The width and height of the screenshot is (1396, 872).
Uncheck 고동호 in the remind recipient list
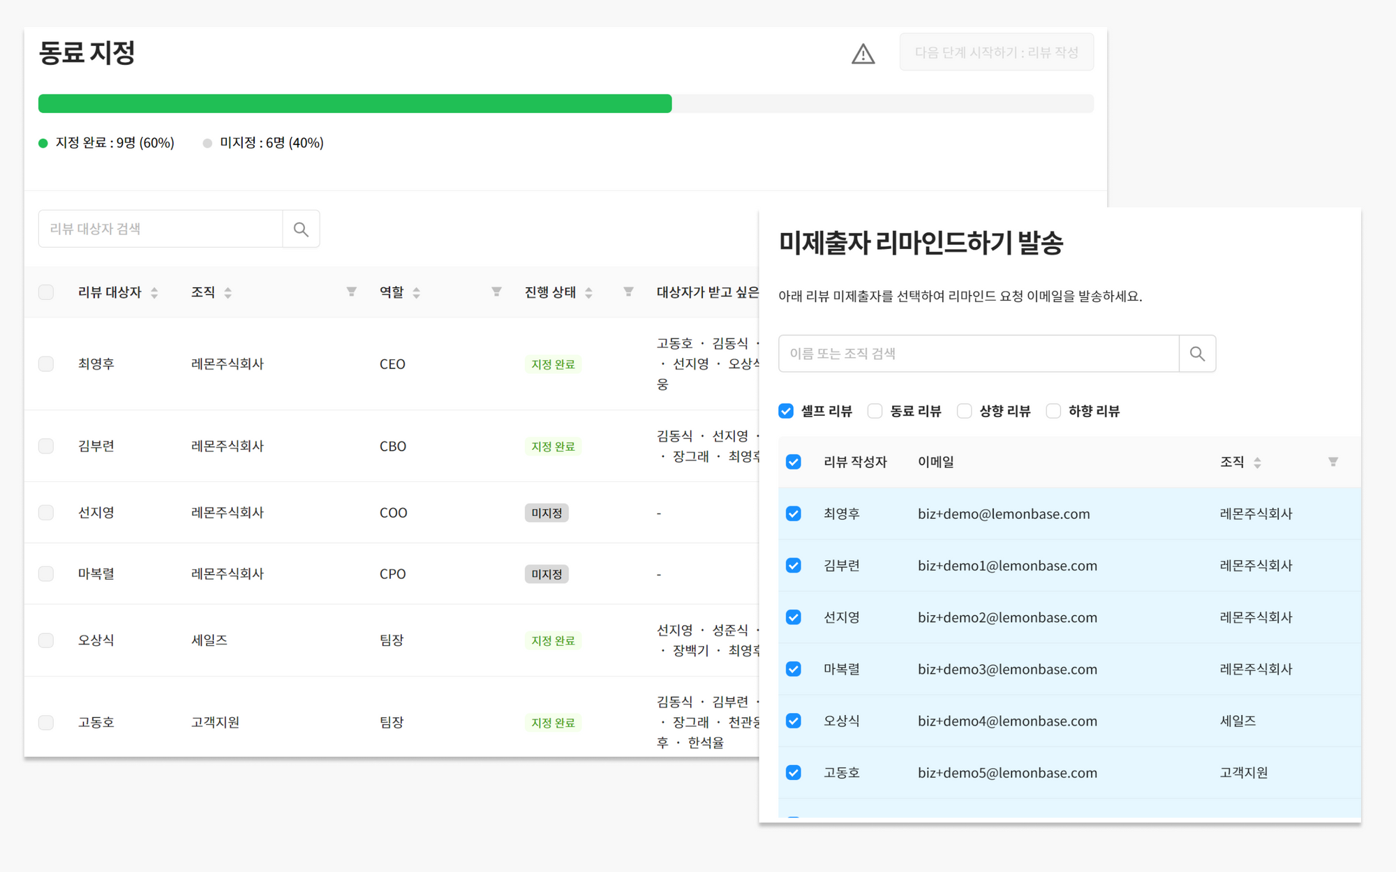pos(793,772)
